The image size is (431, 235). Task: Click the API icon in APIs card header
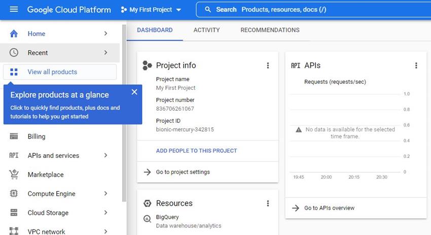tap(296, 65)
